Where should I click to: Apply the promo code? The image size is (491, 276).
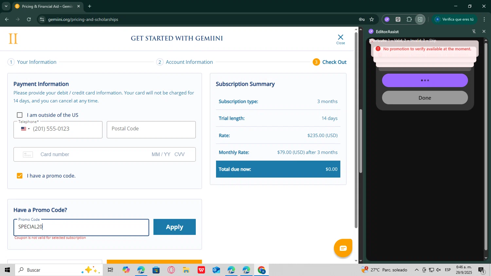point(174,227)
